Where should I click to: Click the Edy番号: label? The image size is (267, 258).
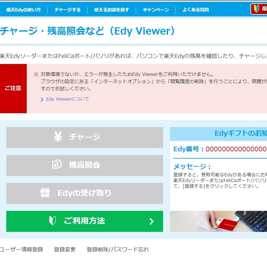point(189,149)
